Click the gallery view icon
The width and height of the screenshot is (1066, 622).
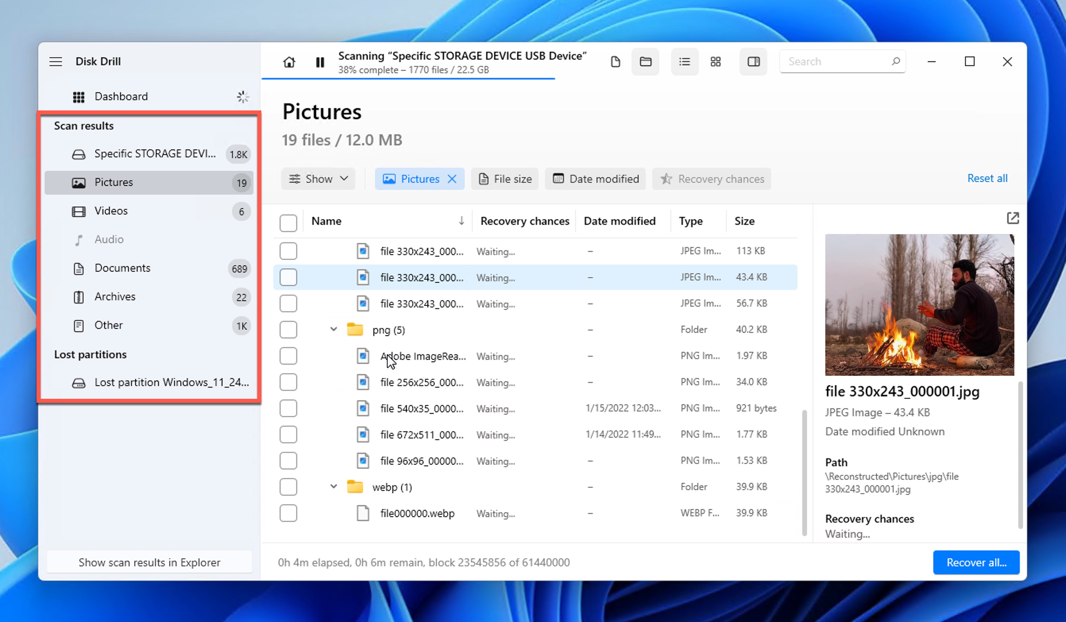tap(715, 62)
